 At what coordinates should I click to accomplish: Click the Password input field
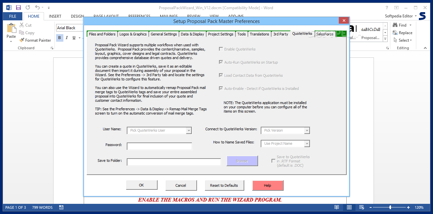pos(160,146)
